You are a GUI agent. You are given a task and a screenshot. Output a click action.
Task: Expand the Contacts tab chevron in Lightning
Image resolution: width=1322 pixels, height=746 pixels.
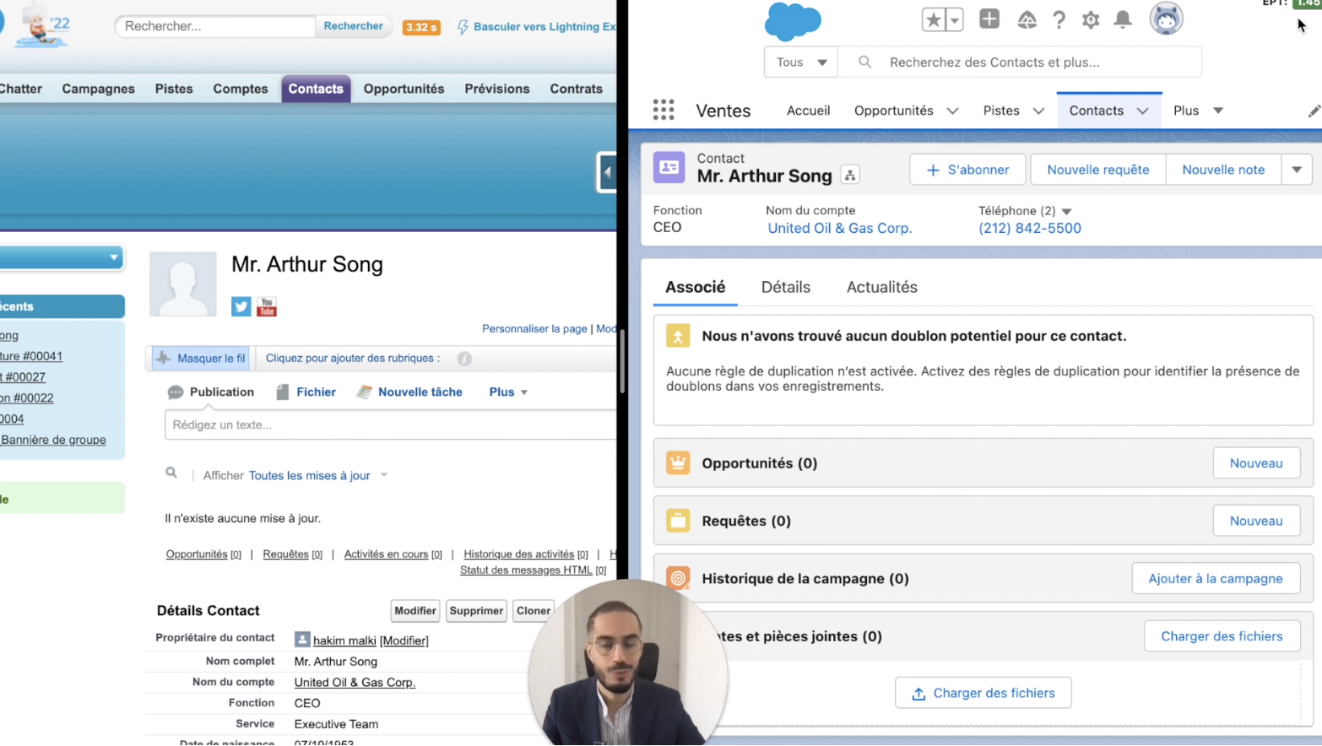pos(1142,111)
